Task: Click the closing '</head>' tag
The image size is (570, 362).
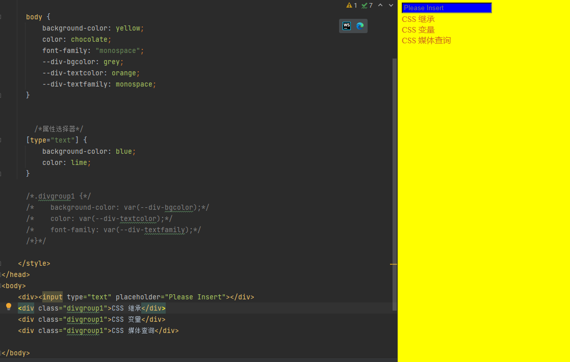Action: (16, 275)
